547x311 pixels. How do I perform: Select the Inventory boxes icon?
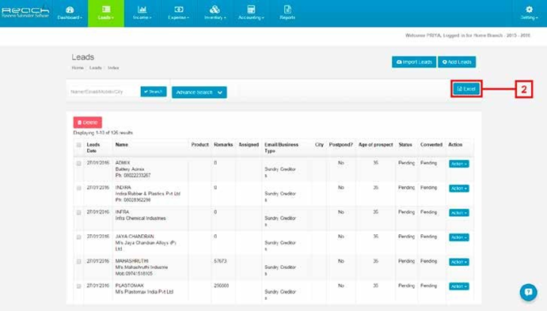[x=215, y=9]
